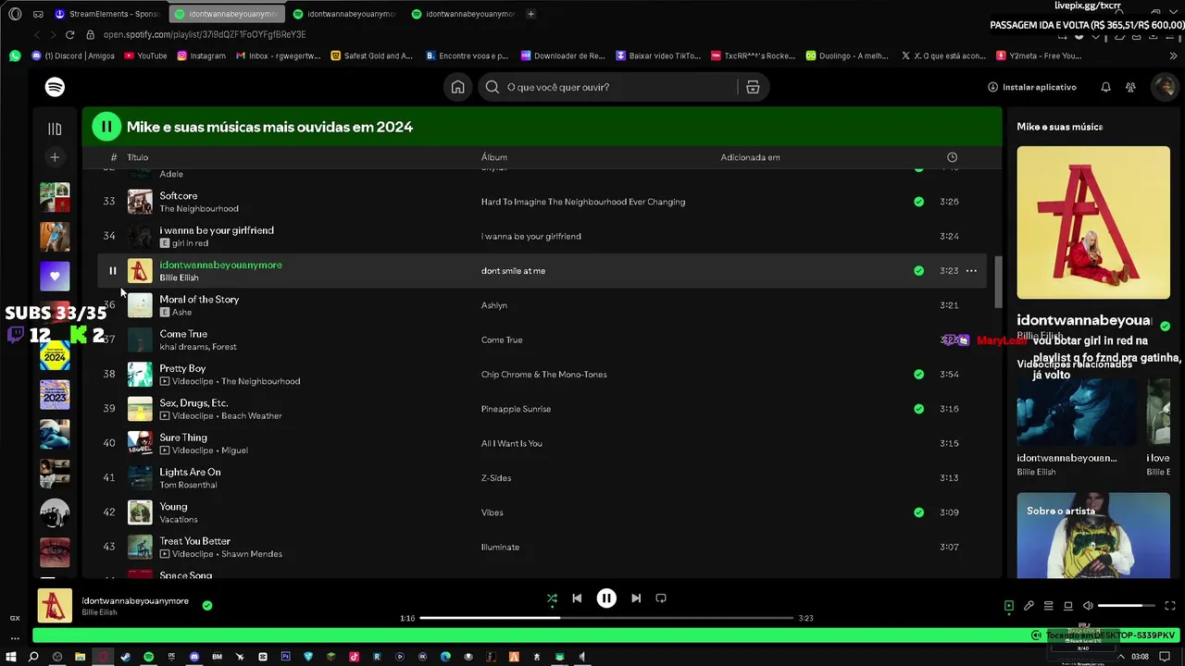Toggle saved checkmark for Softcore
The width and height of the screenshot is (1185, 666).
pyautogui.click(x=918, y=202)
